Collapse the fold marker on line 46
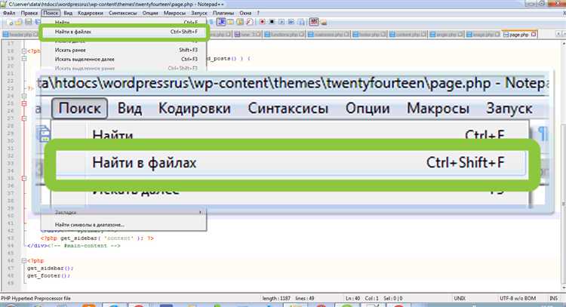This screenshot has height=307, width=566. pos(24,260)
